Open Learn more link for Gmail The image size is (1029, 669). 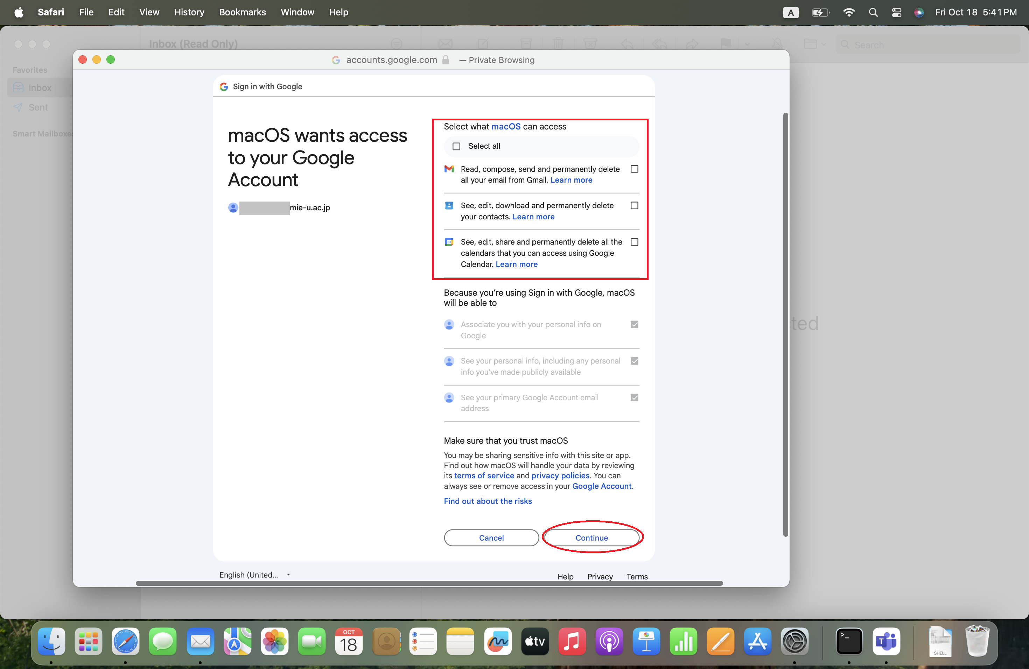pyautogui.click(x=571, y=180)
